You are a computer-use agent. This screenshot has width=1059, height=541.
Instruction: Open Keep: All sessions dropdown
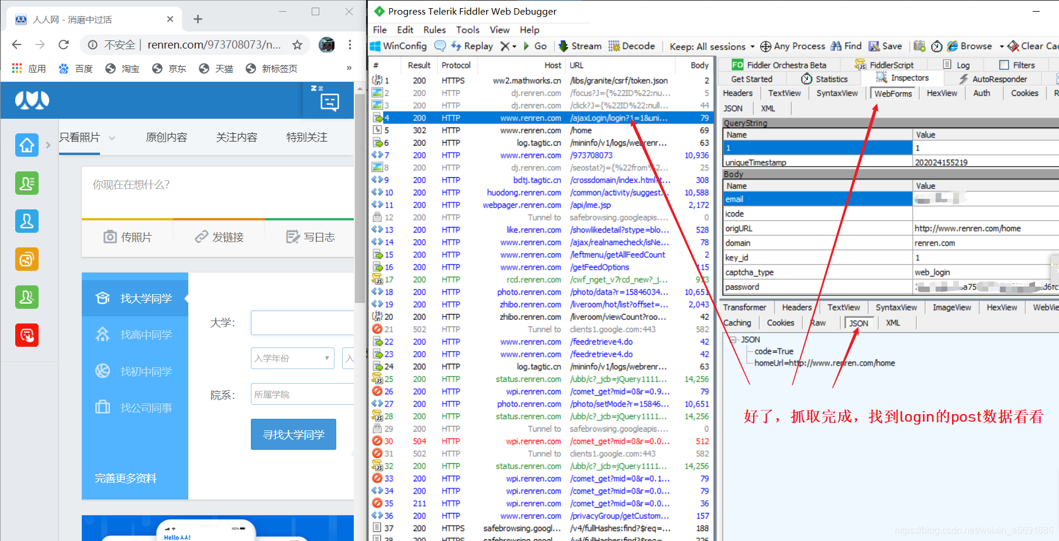click(x=712, y=46)
